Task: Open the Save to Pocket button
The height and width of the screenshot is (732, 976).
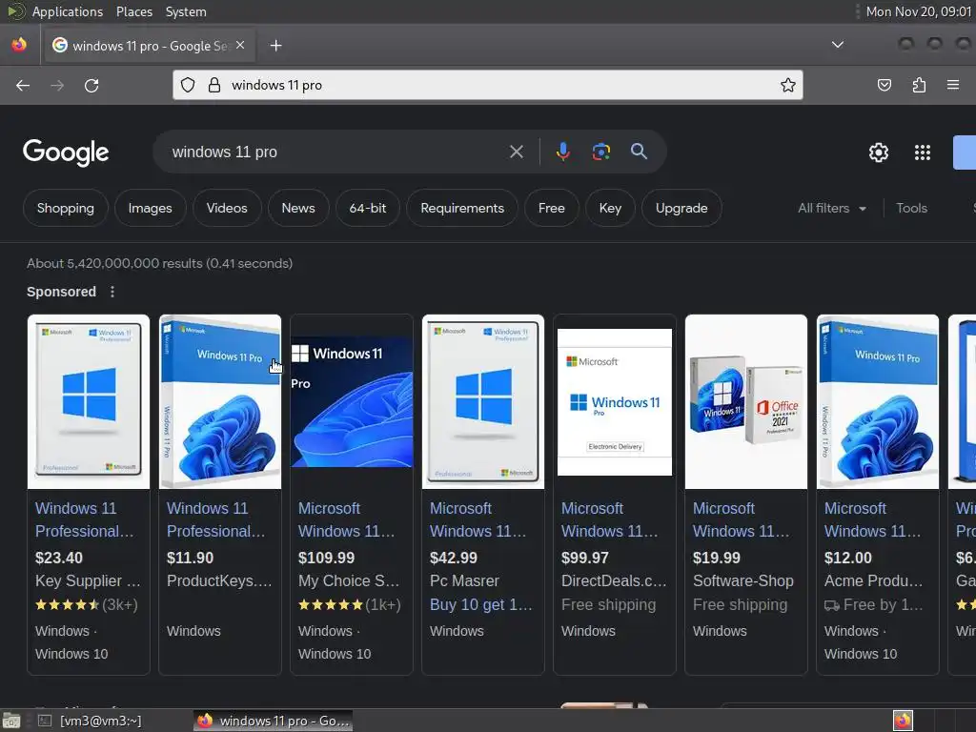Action: point(884,85)
